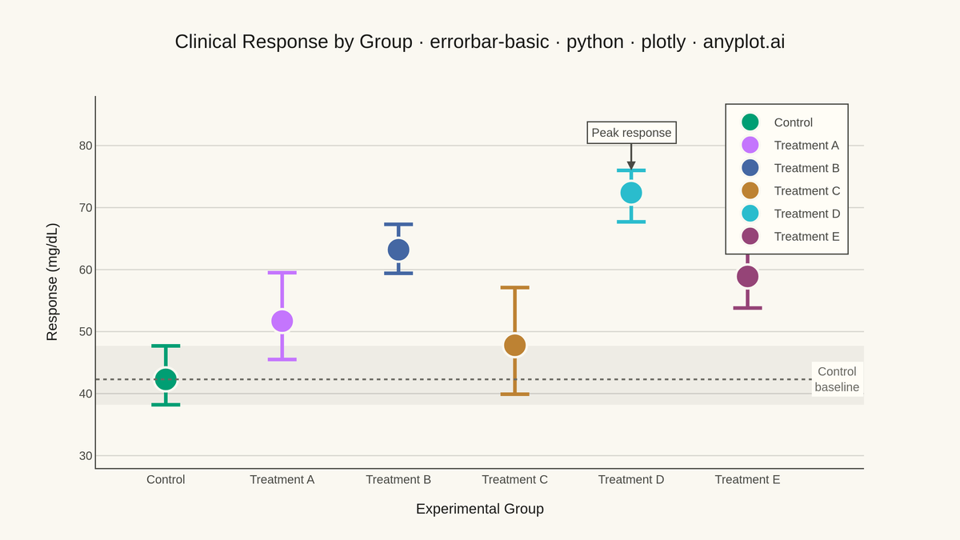960x540 pixels.
Task: Select the maroon Treatment E data point
Action: click(x=747, y=276)
